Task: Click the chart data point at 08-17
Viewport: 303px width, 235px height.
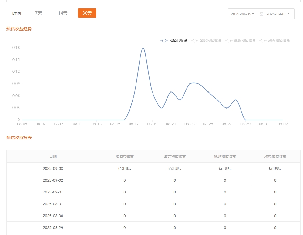Action: pos(134,96)
